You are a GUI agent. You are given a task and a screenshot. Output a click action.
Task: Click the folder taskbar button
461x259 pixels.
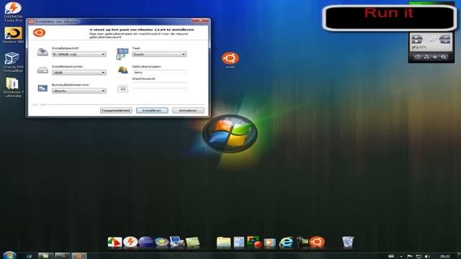[45, 256]
